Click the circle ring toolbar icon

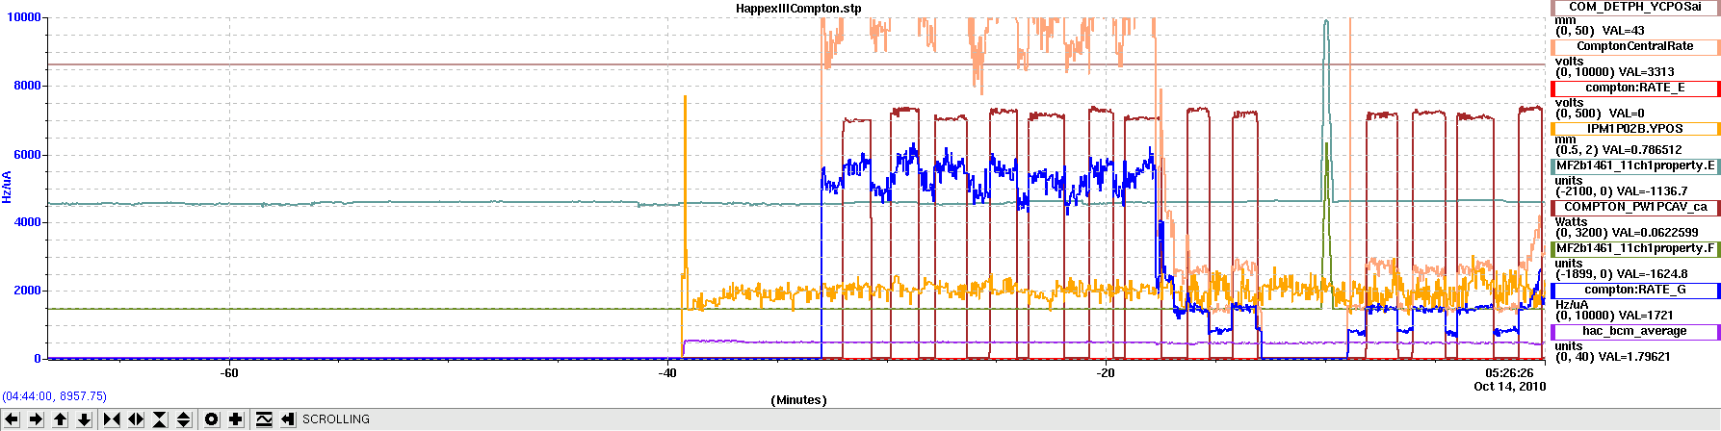(x=212, y=419)
